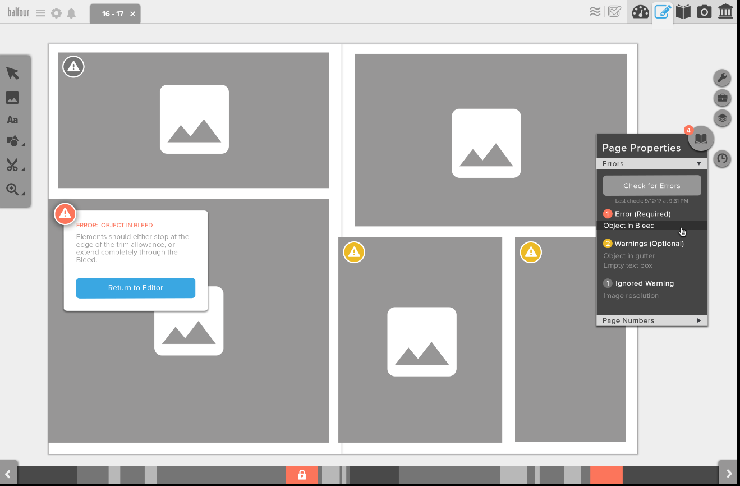Switch to the 16 - 17 tab
Viewport: 740px width, 486px height.
pos(115,13)
